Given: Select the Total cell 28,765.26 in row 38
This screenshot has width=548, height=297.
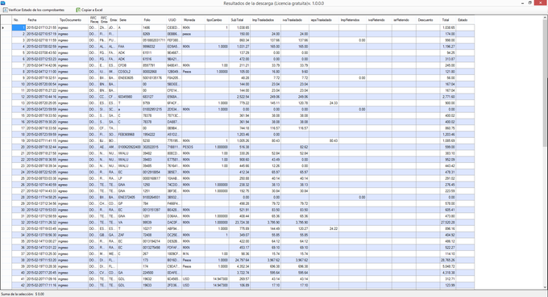Looking at the screenshot, I should (448, 260).
